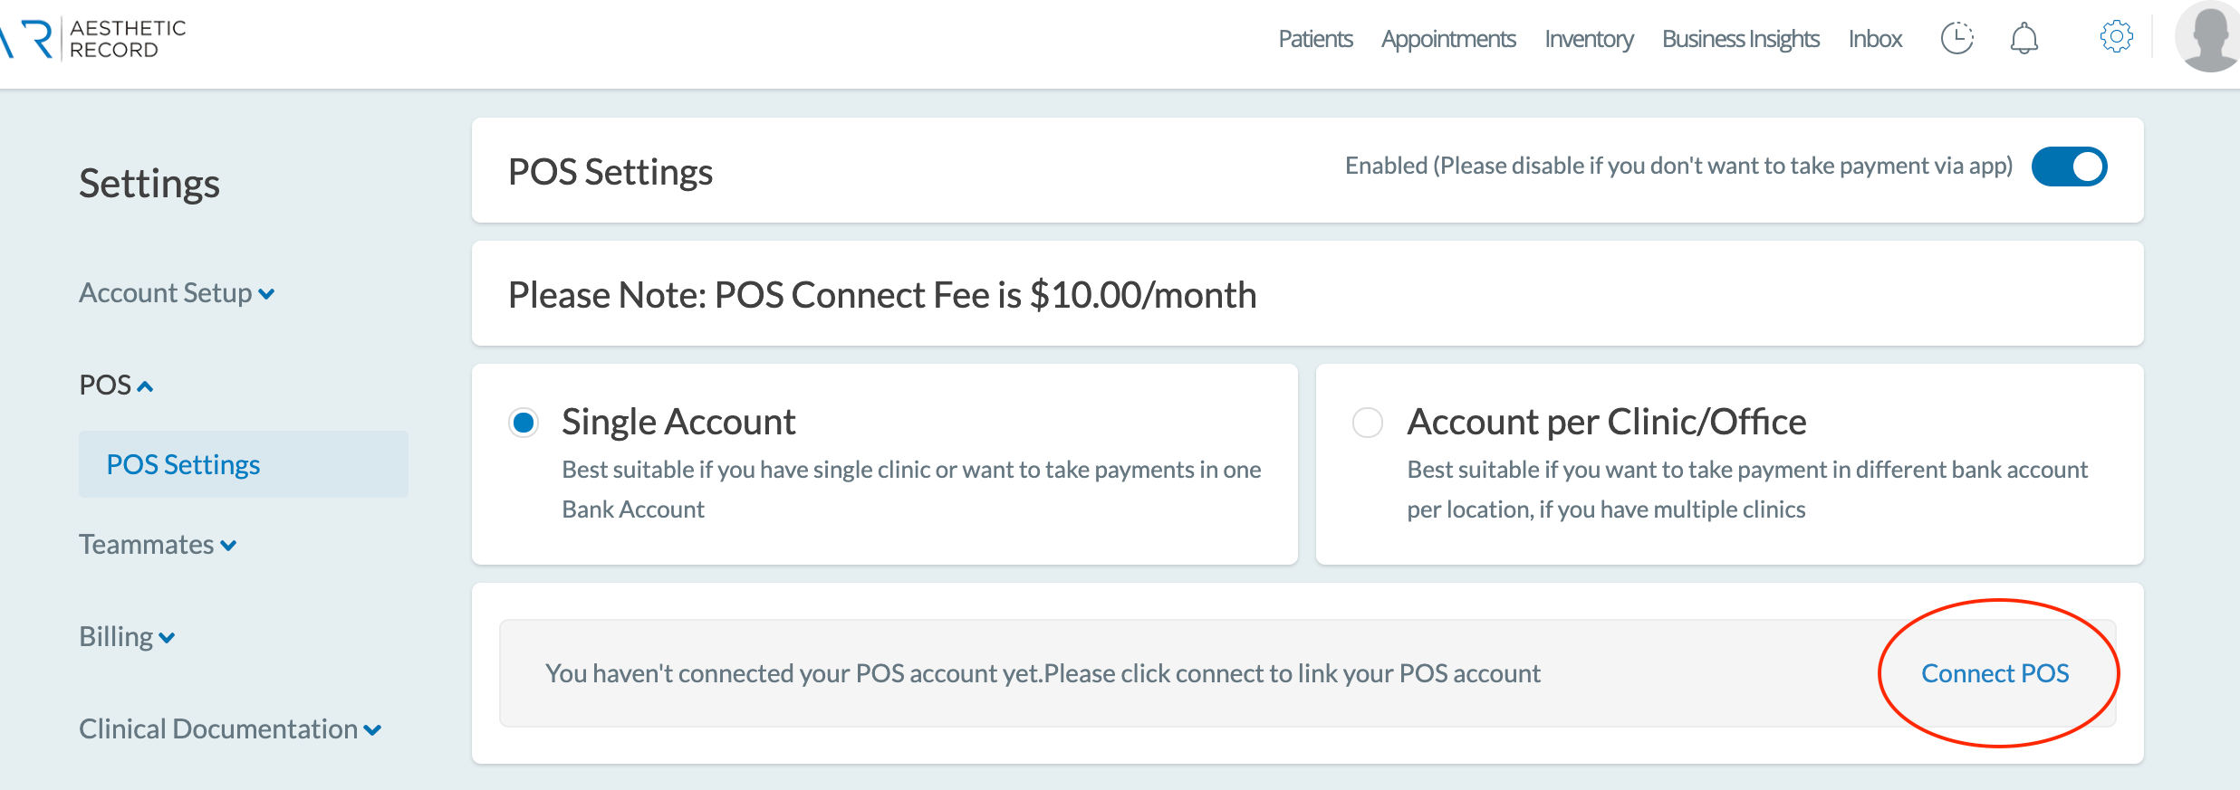Click the Aesthetic Record logo
Screen dimensions: 2240x790
tap(95, 39)
